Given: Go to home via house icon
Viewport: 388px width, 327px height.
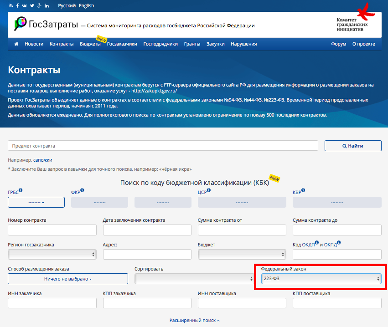Looking at the screenshot, I should 16,44.
